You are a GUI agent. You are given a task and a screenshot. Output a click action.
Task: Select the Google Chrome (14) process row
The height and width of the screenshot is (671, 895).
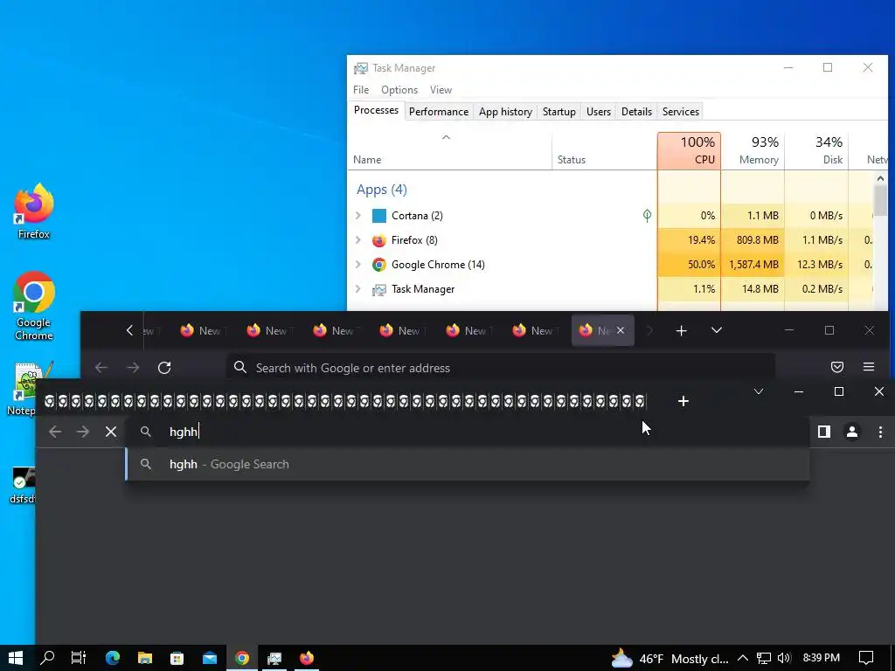609,264
